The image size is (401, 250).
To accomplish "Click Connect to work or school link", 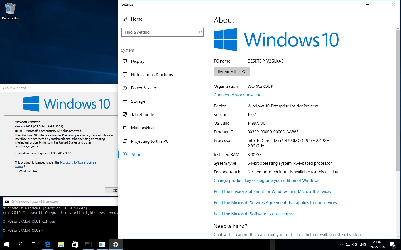I will tap(238, 95).
